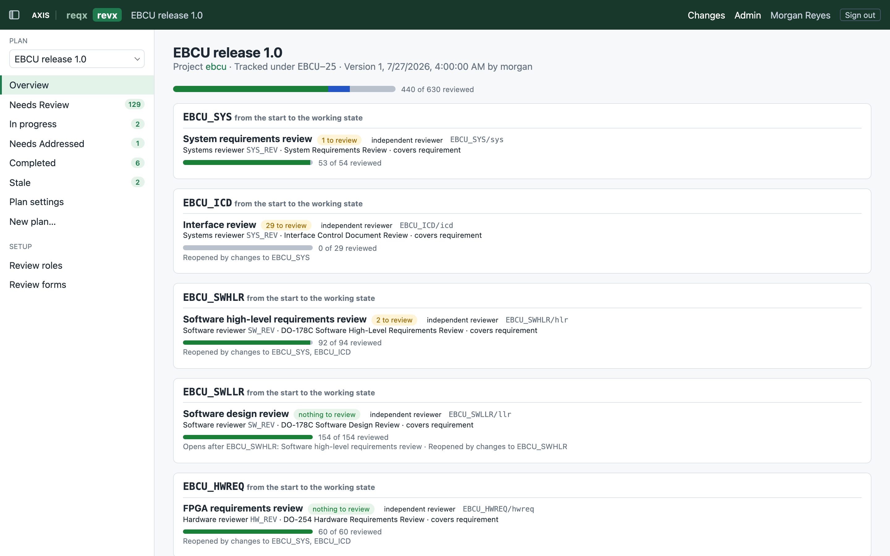Open the Completed list
The width and height of the screenshot is (890, 556).
click(77, 163)
